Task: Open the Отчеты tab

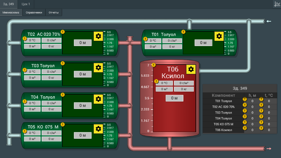Action: point(53,12)
